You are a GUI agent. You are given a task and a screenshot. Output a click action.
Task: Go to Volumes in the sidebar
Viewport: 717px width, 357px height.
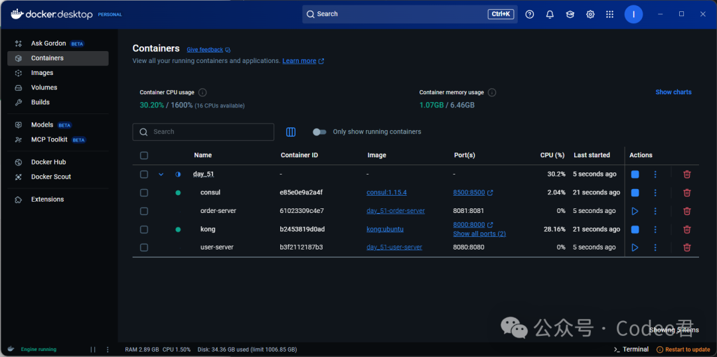(58, 88)
